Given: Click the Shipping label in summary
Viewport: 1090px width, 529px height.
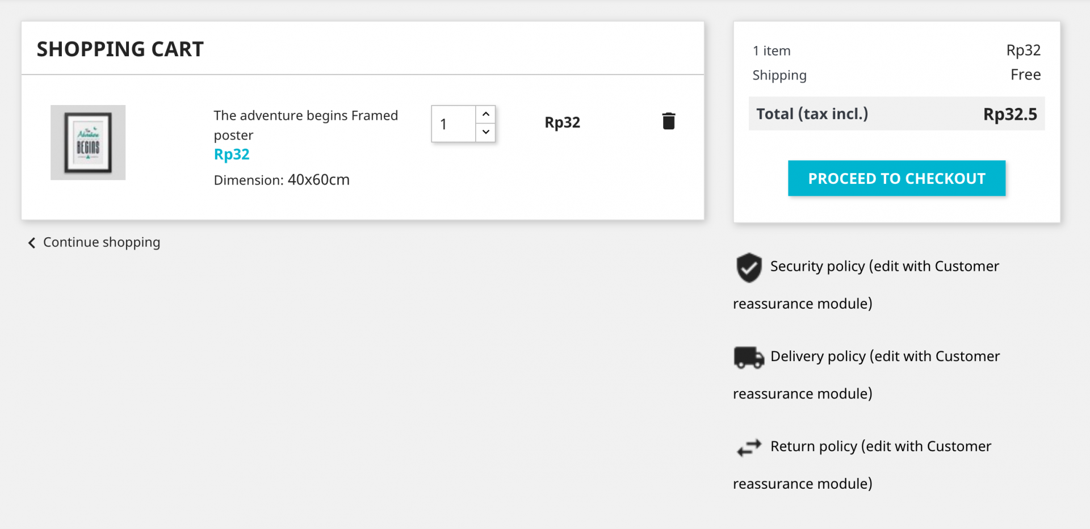Looking at the screenshot, I should coord(779,75).
